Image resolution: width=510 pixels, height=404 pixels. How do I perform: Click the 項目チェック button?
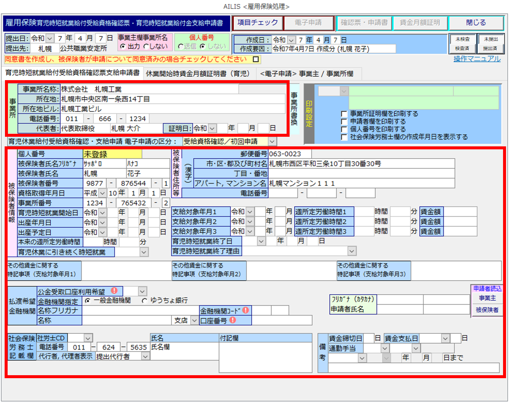[x=257, y=23]
